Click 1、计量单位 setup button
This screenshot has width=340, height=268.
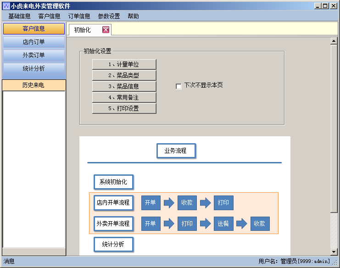(124, 64)
